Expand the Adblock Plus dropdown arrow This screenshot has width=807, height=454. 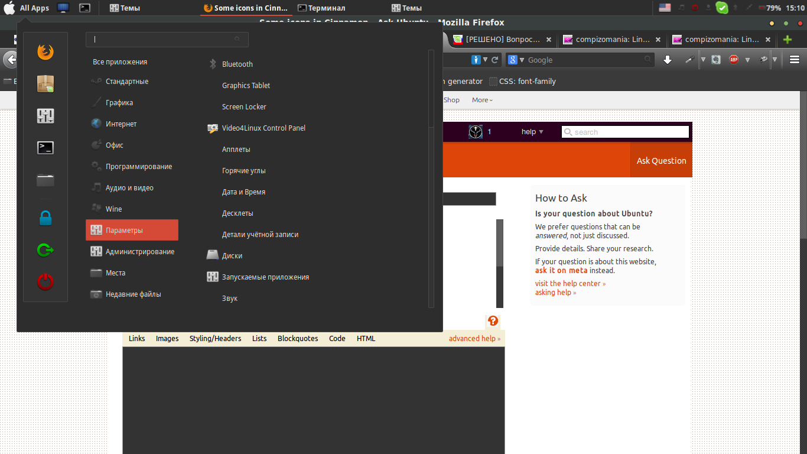pos(747,60)
